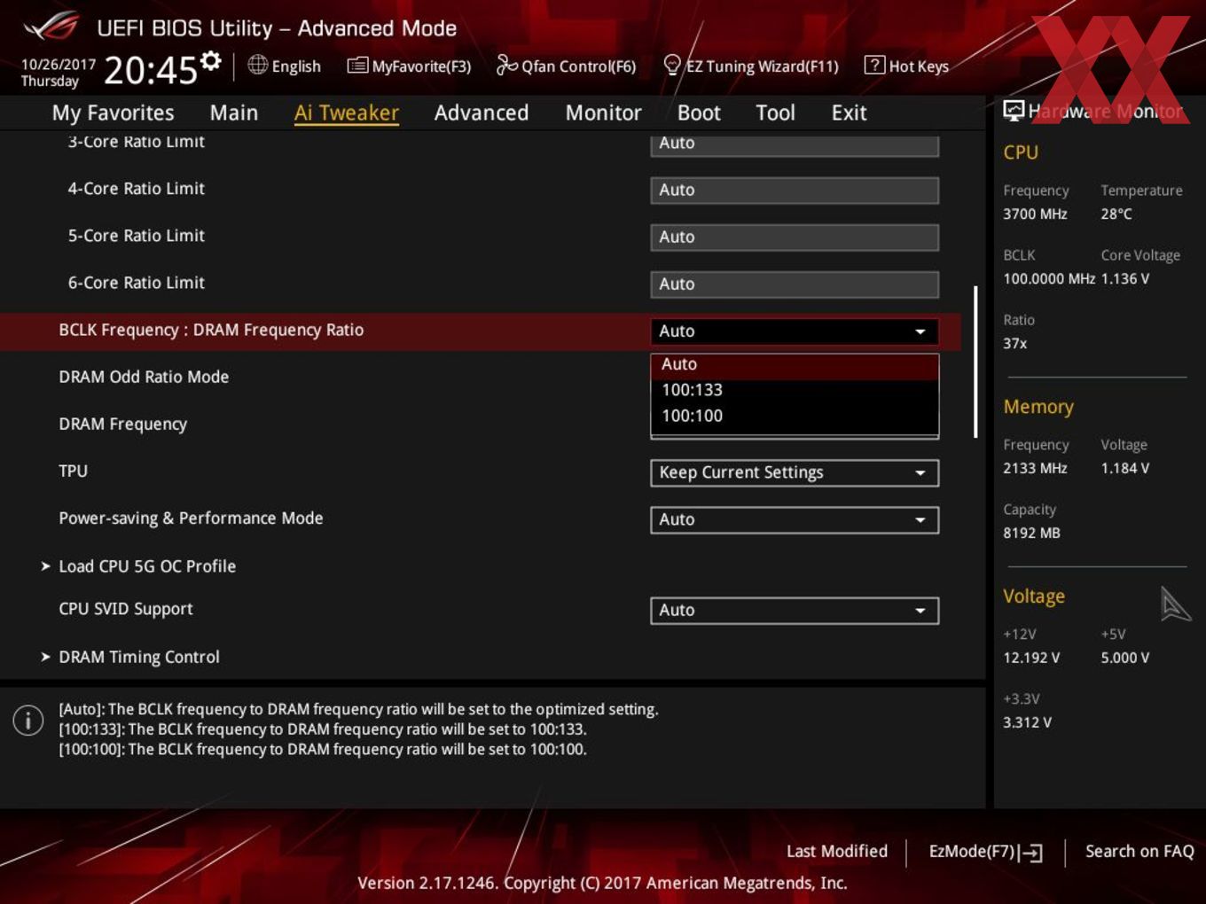Launch EZ Tuning Wizard lightbulb icon
The height and width of the screenshot is (904, 1206).
[x=672, y=65]
